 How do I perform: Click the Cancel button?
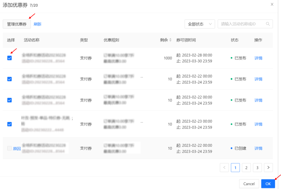coord(249,184)
